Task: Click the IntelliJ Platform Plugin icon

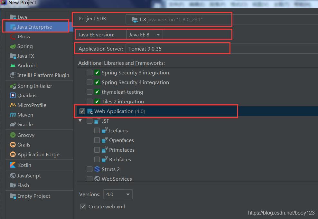Action: pyautogui.click(x=13, y=75)
